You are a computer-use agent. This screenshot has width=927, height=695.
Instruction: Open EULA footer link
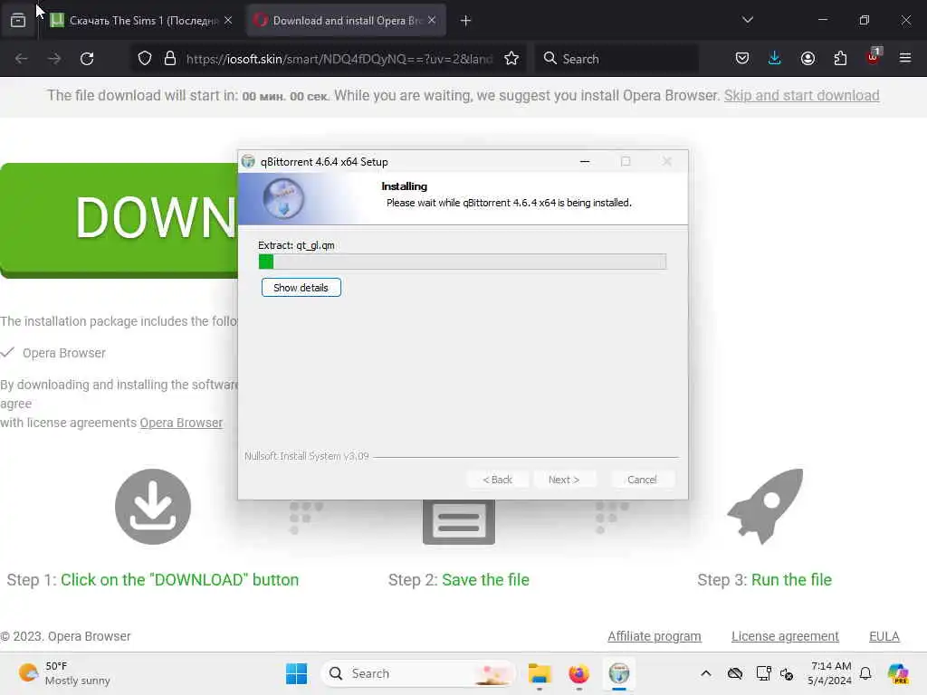pyautogui.click(x=884, y=636)
